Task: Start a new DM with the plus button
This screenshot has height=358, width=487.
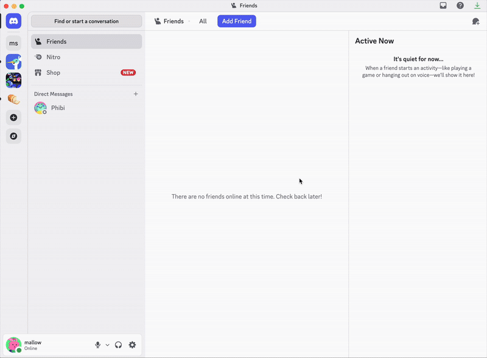Action: 136,94
